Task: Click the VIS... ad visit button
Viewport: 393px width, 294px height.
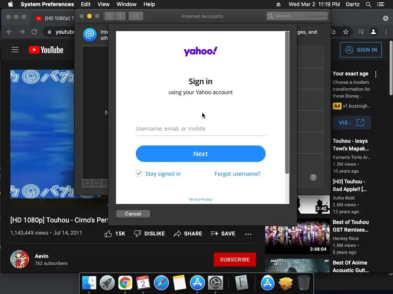Action: [x=352, y=122]
